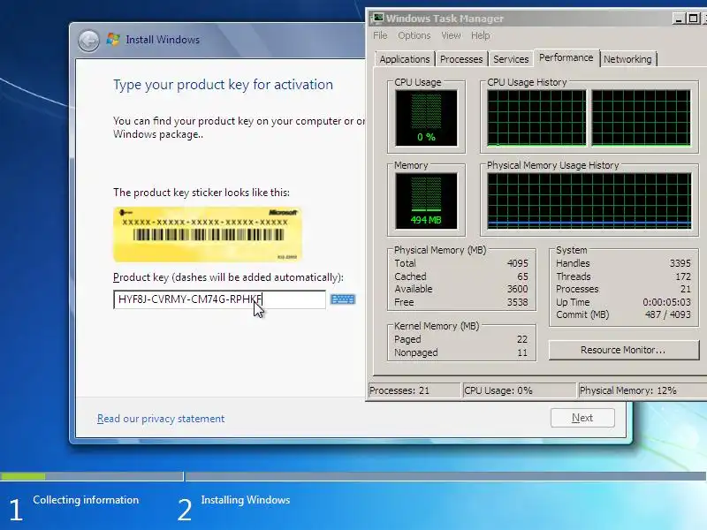The width and height of the screenshot is (707, 530).
Task: Click the installation progress bar
Action: pyautogui.click(x=353, y=476)
